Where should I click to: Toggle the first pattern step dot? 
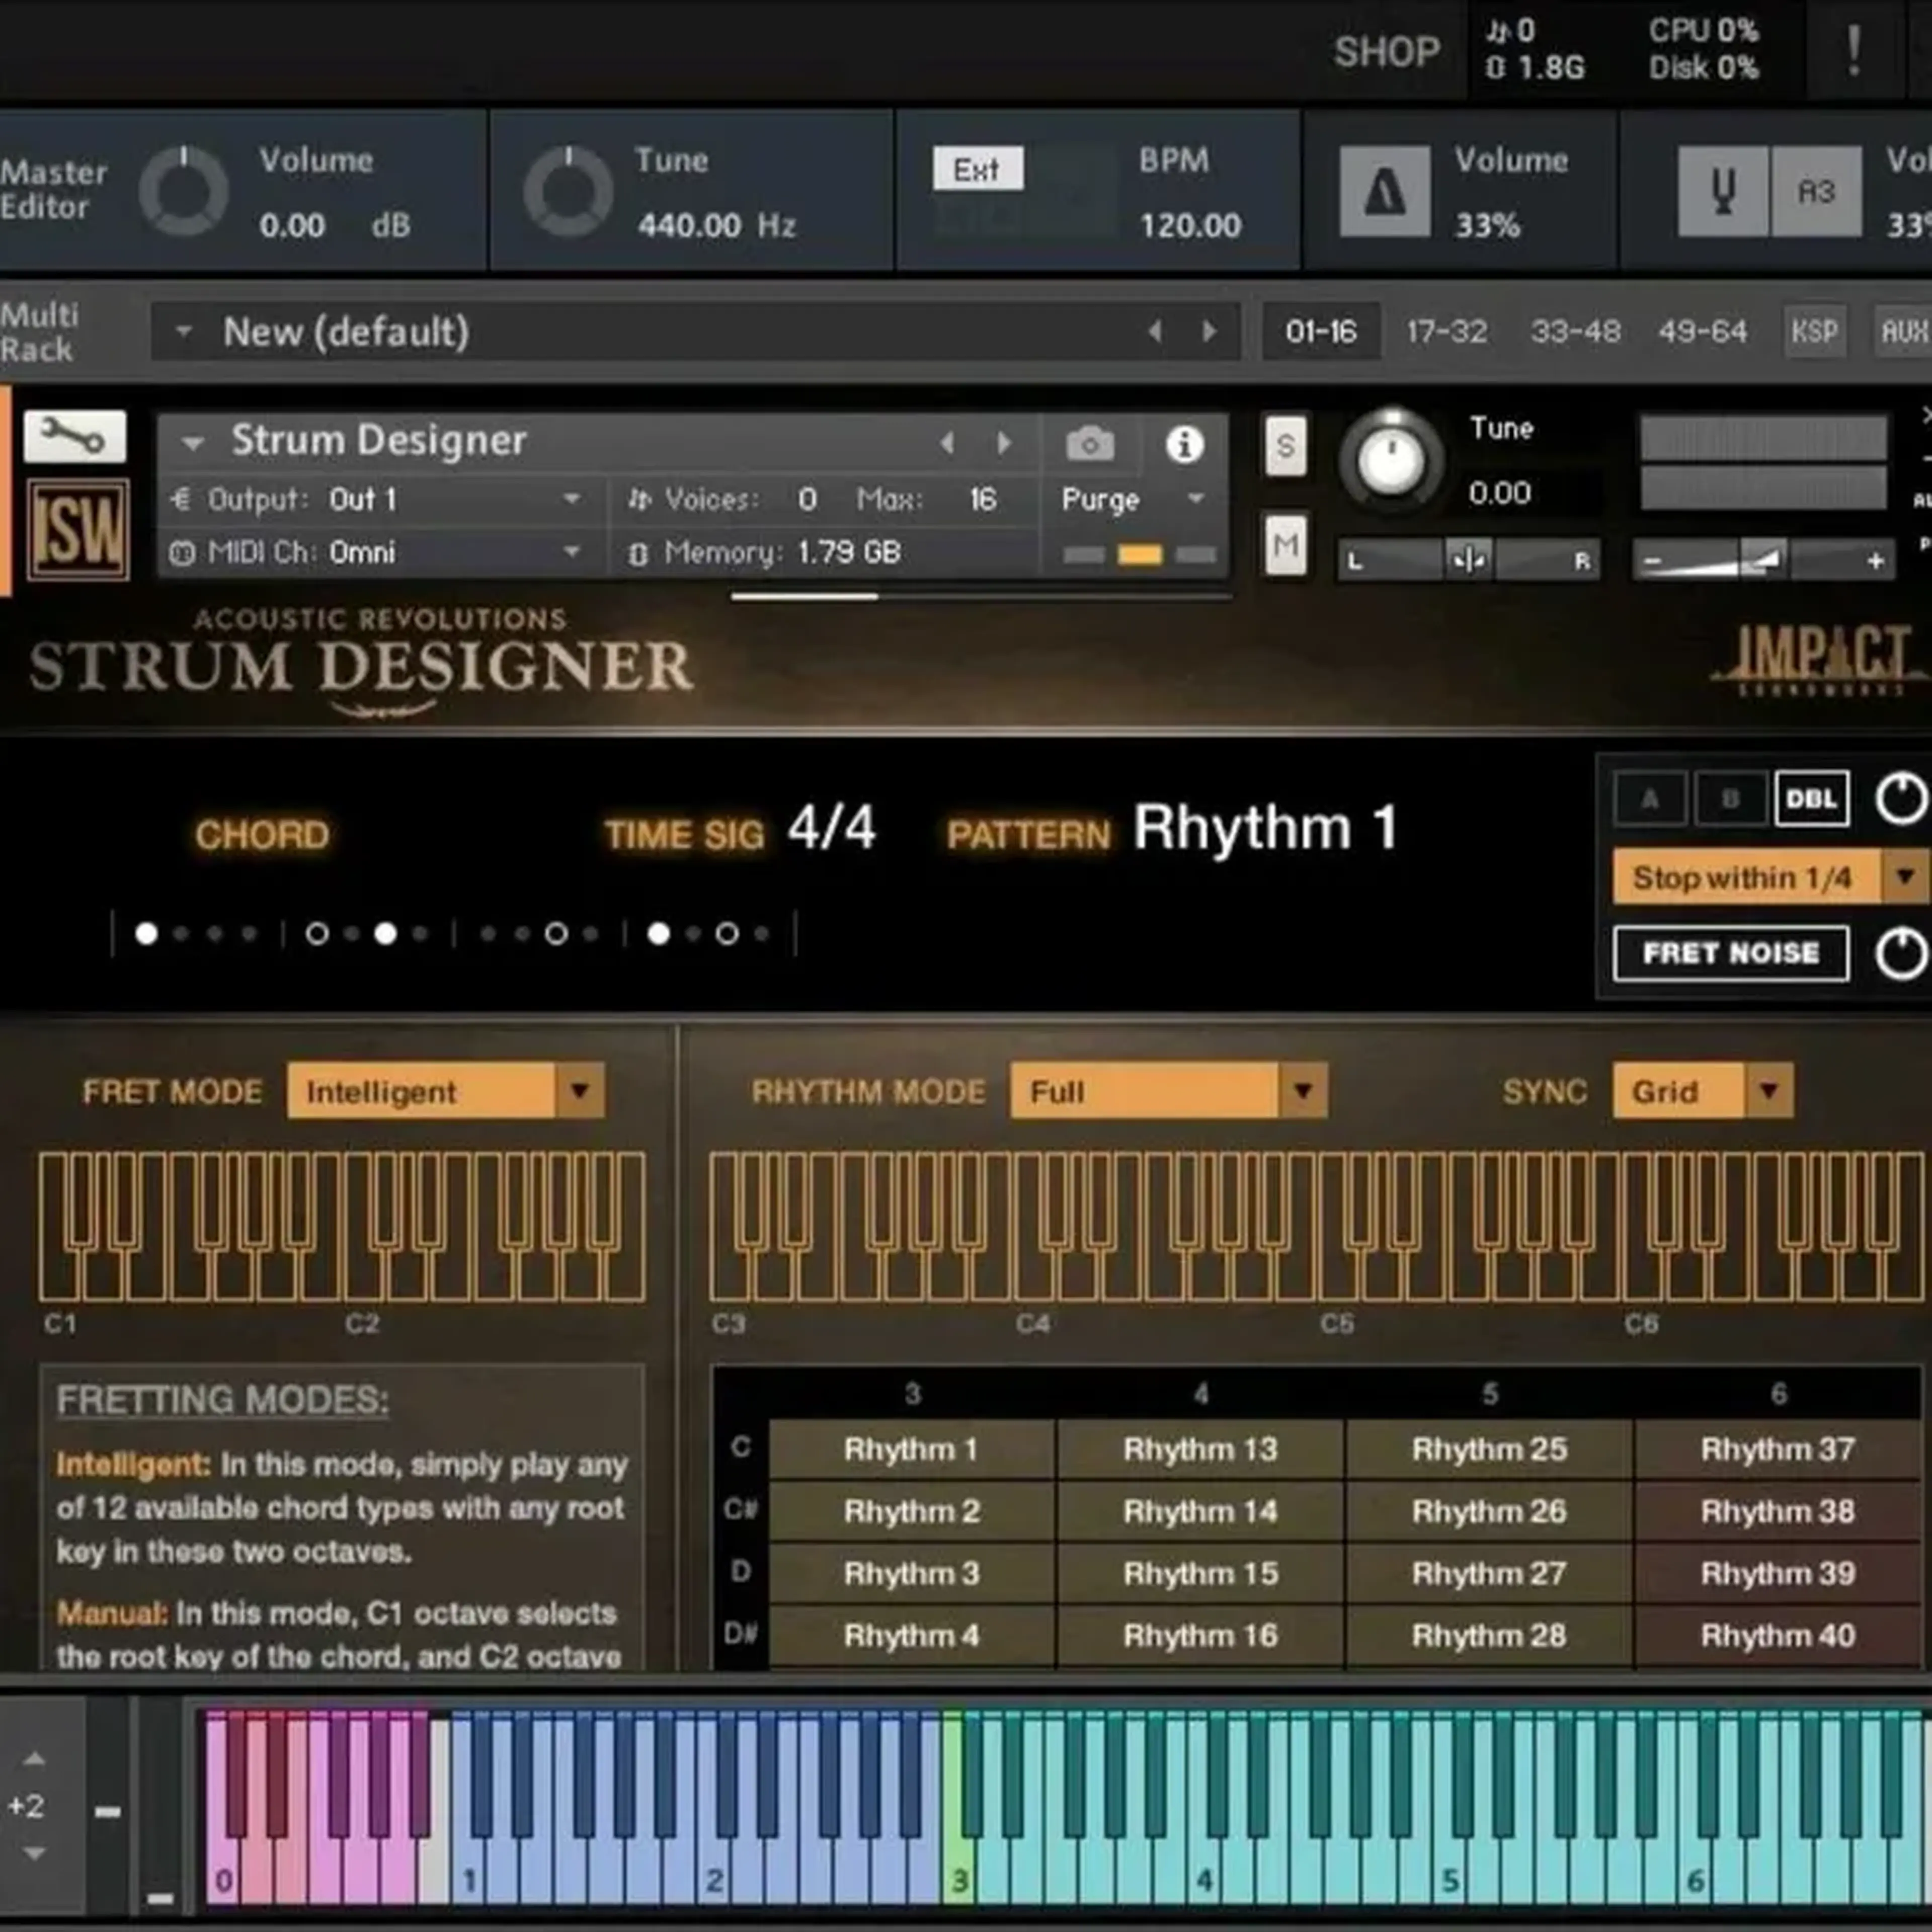pyautogui.click(x=146, y=934)
